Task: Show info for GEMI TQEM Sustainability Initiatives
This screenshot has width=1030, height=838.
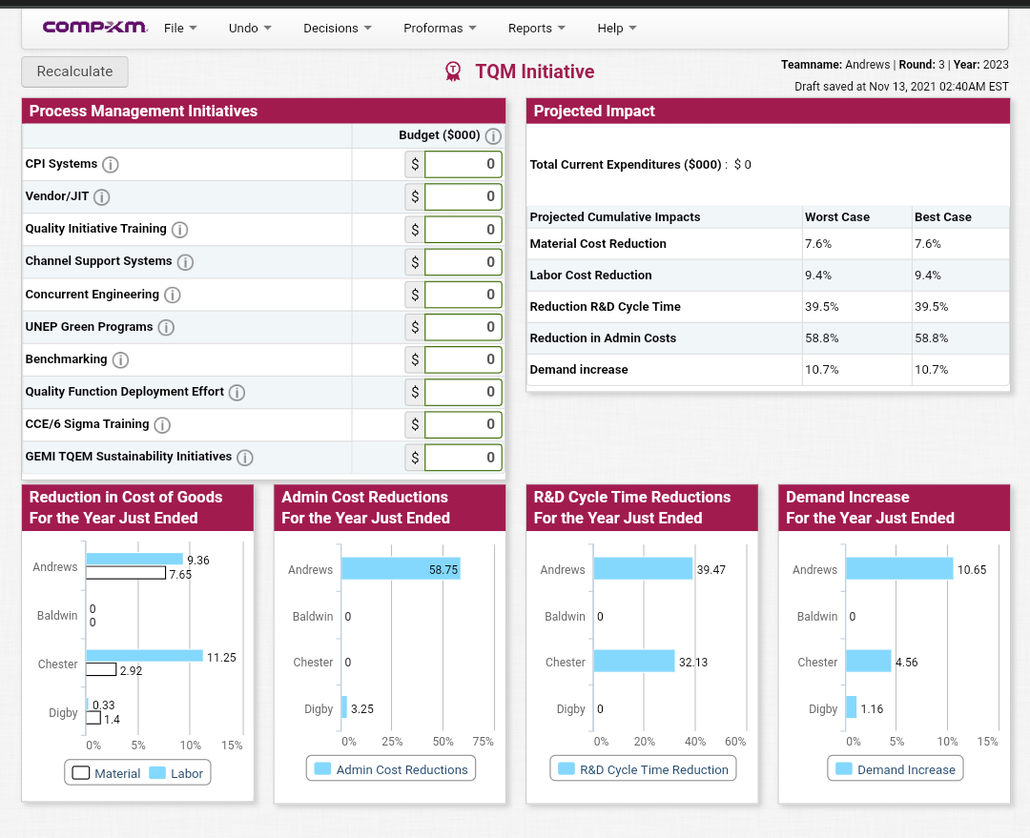Action: (244, 458)
